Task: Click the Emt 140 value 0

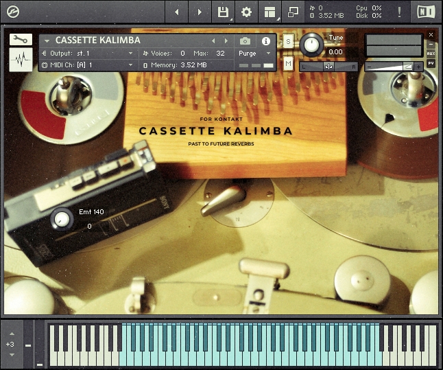Action: pos(89,227)
